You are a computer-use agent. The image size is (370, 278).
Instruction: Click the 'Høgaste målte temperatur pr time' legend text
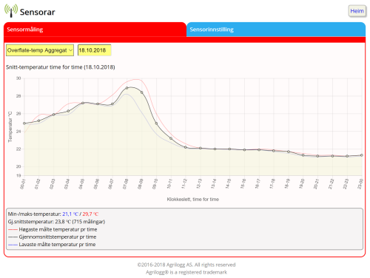58,229
